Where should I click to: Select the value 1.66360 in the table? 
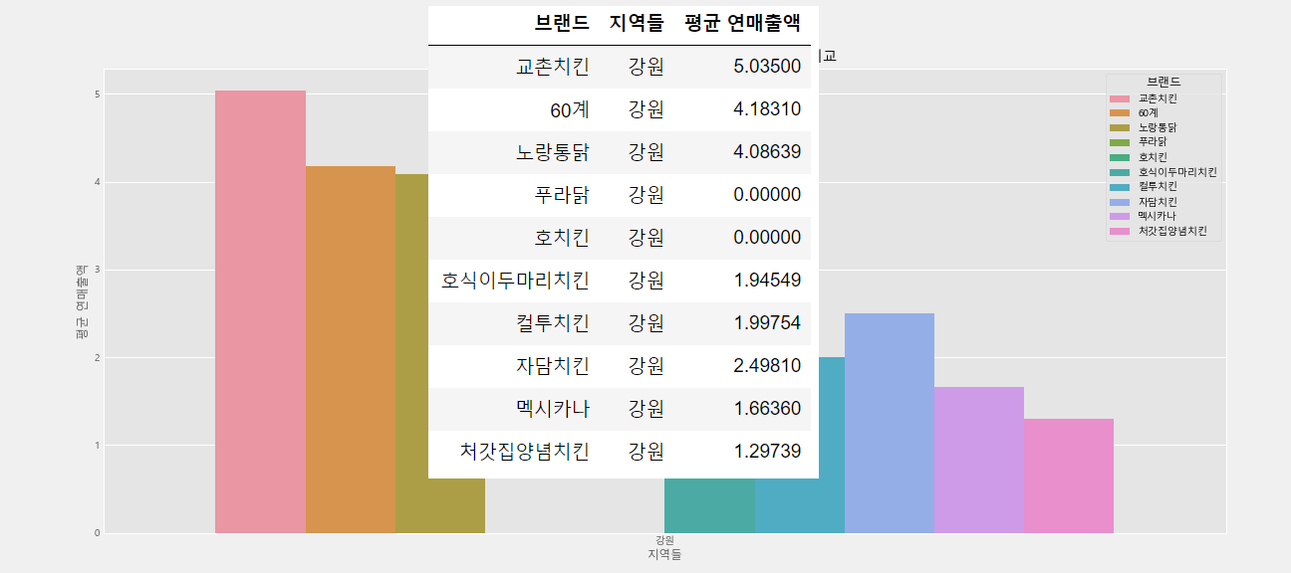coord(767,409)
